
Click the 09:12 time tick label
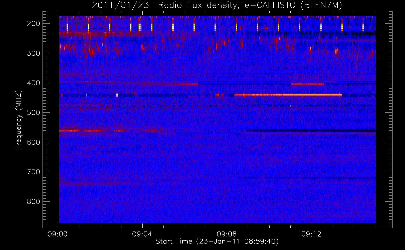pos(311,234)
